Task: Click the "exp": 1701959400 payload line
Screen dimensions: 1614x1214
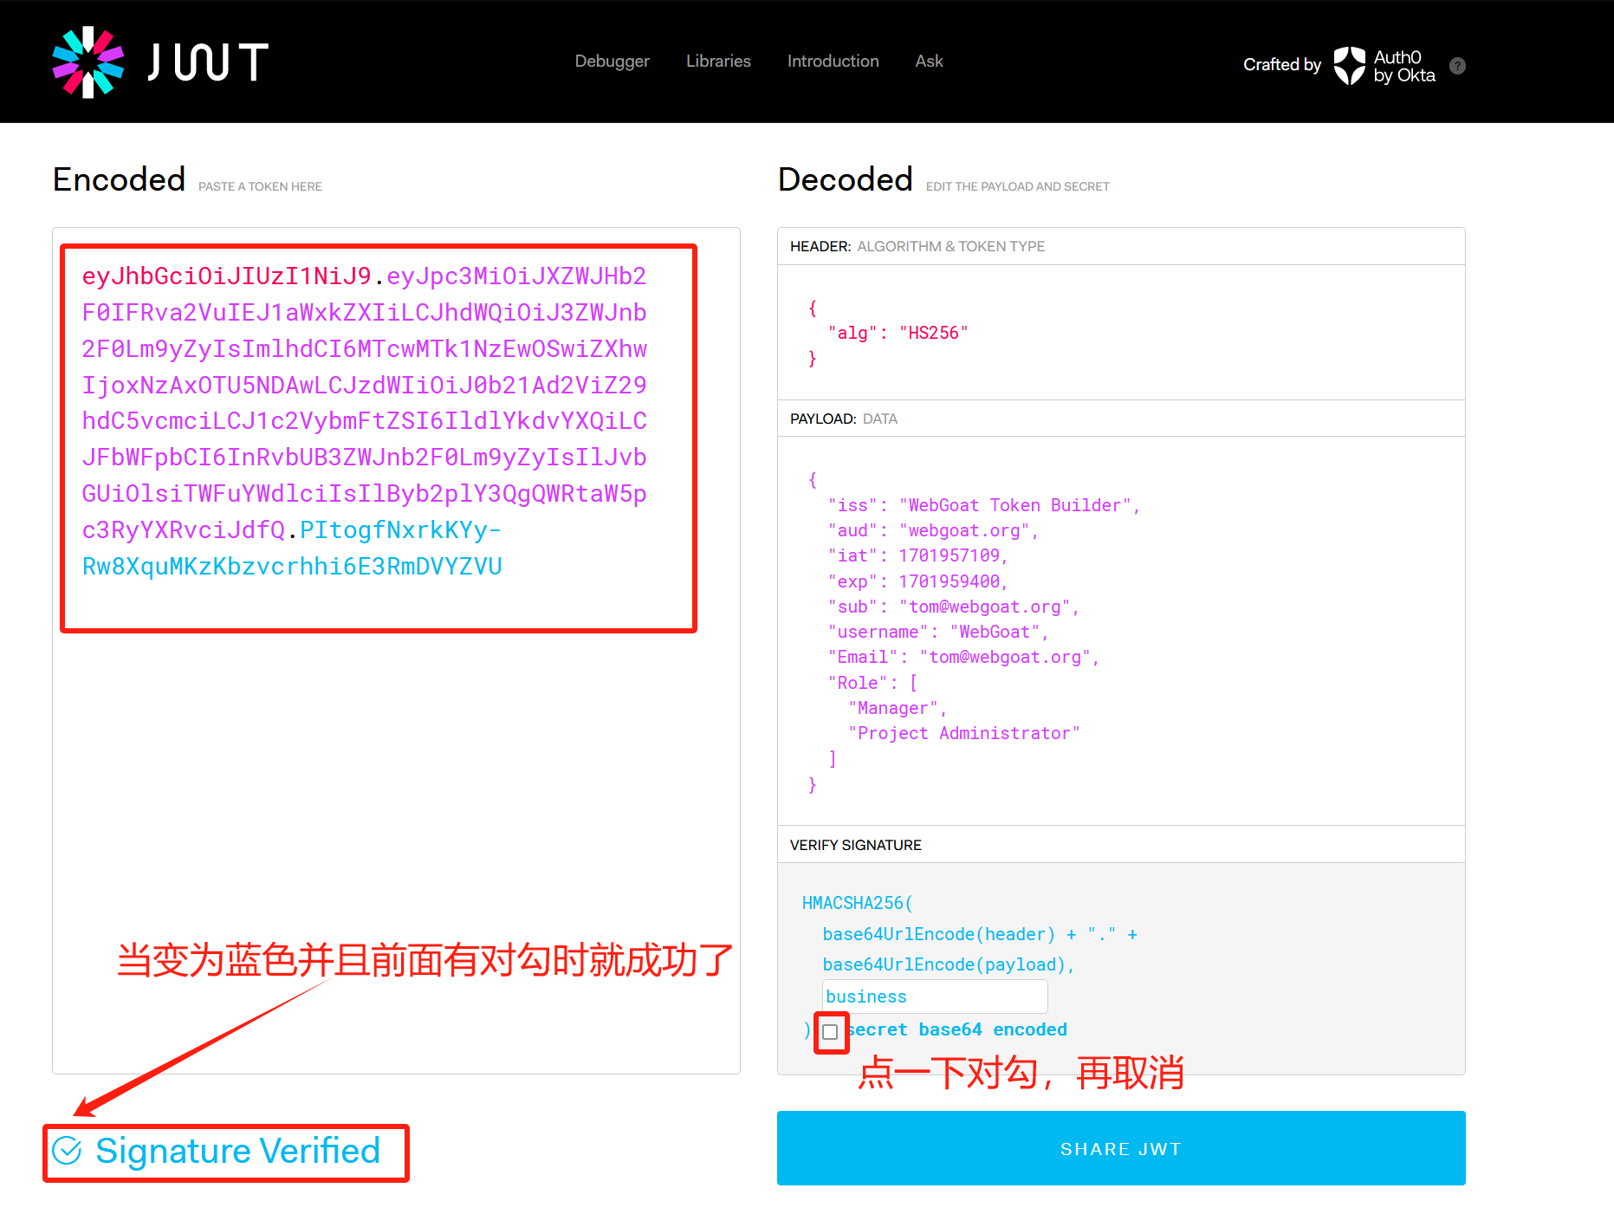Action: (917, 581)
